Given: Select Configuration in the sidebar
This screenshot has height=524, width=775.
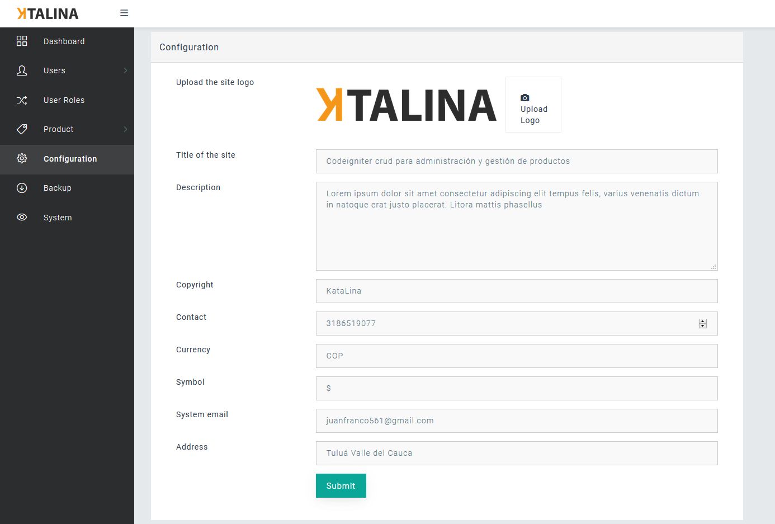Looking at the screenshot, I should (x=67, y=159).
